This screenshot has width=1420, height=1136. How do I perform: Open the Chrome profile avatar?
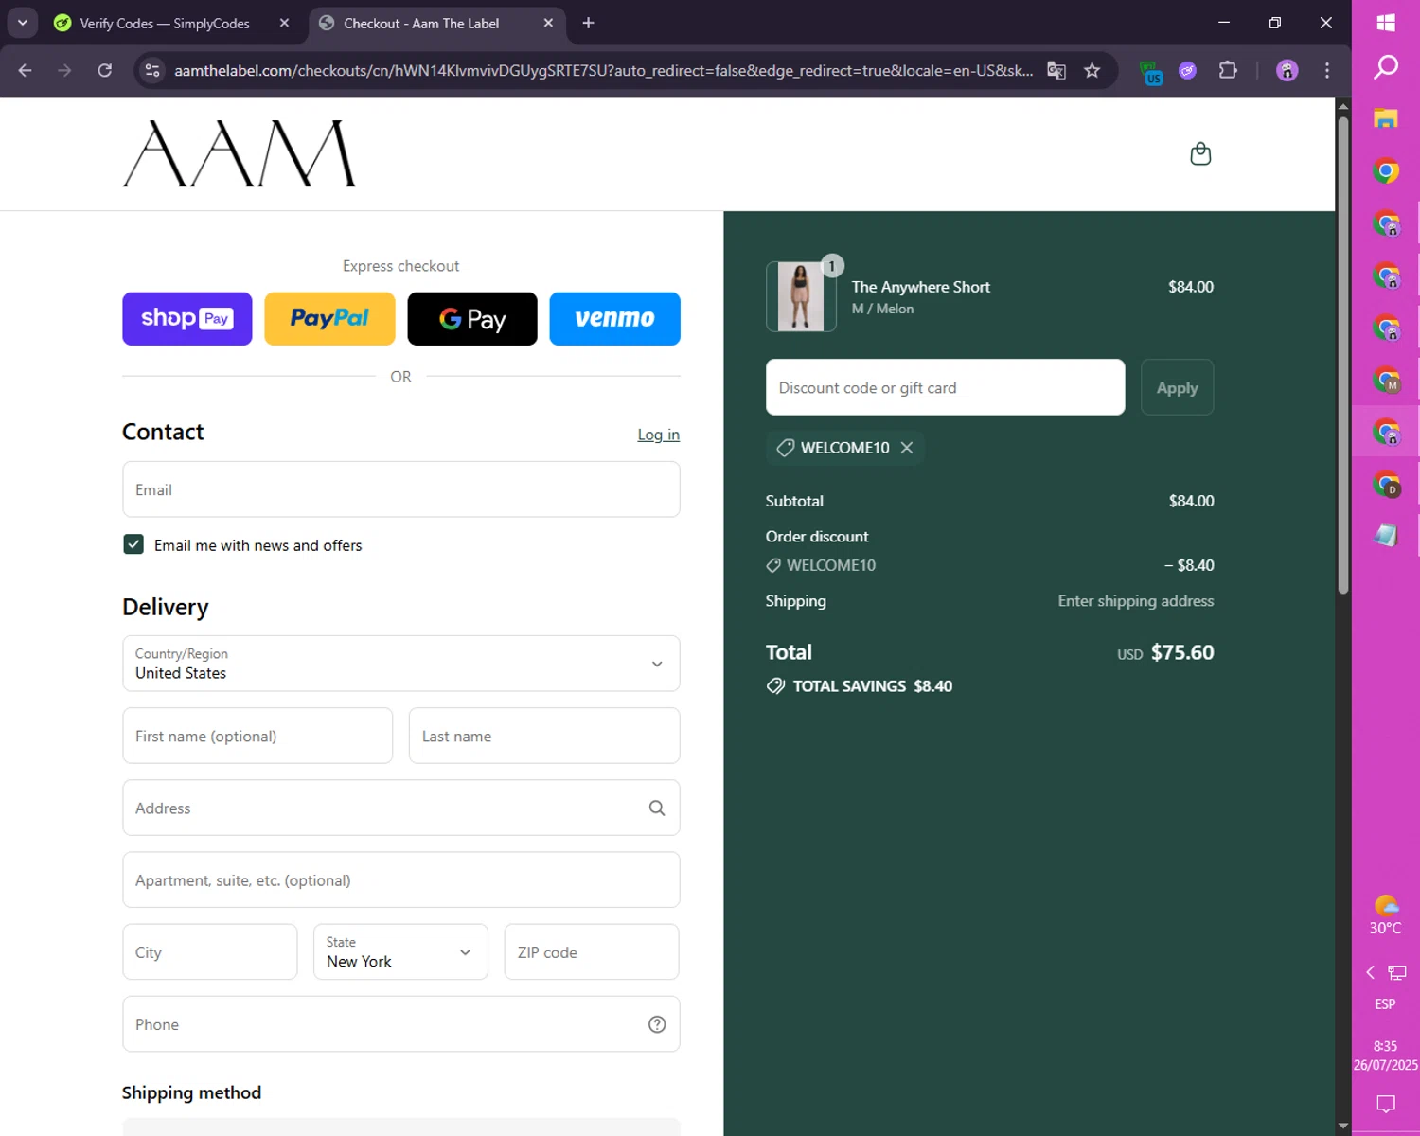(x=1287, y=70)
